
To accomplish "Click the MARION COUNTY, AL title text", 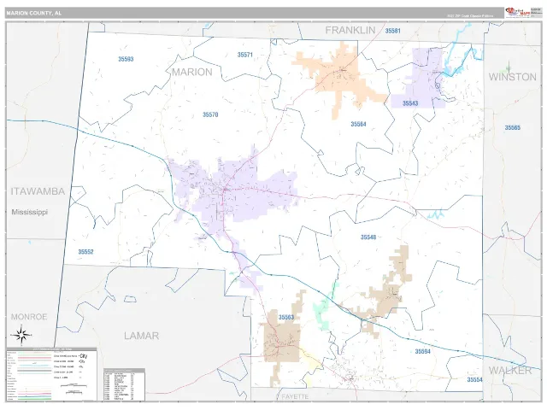I will tap(34, 14).
